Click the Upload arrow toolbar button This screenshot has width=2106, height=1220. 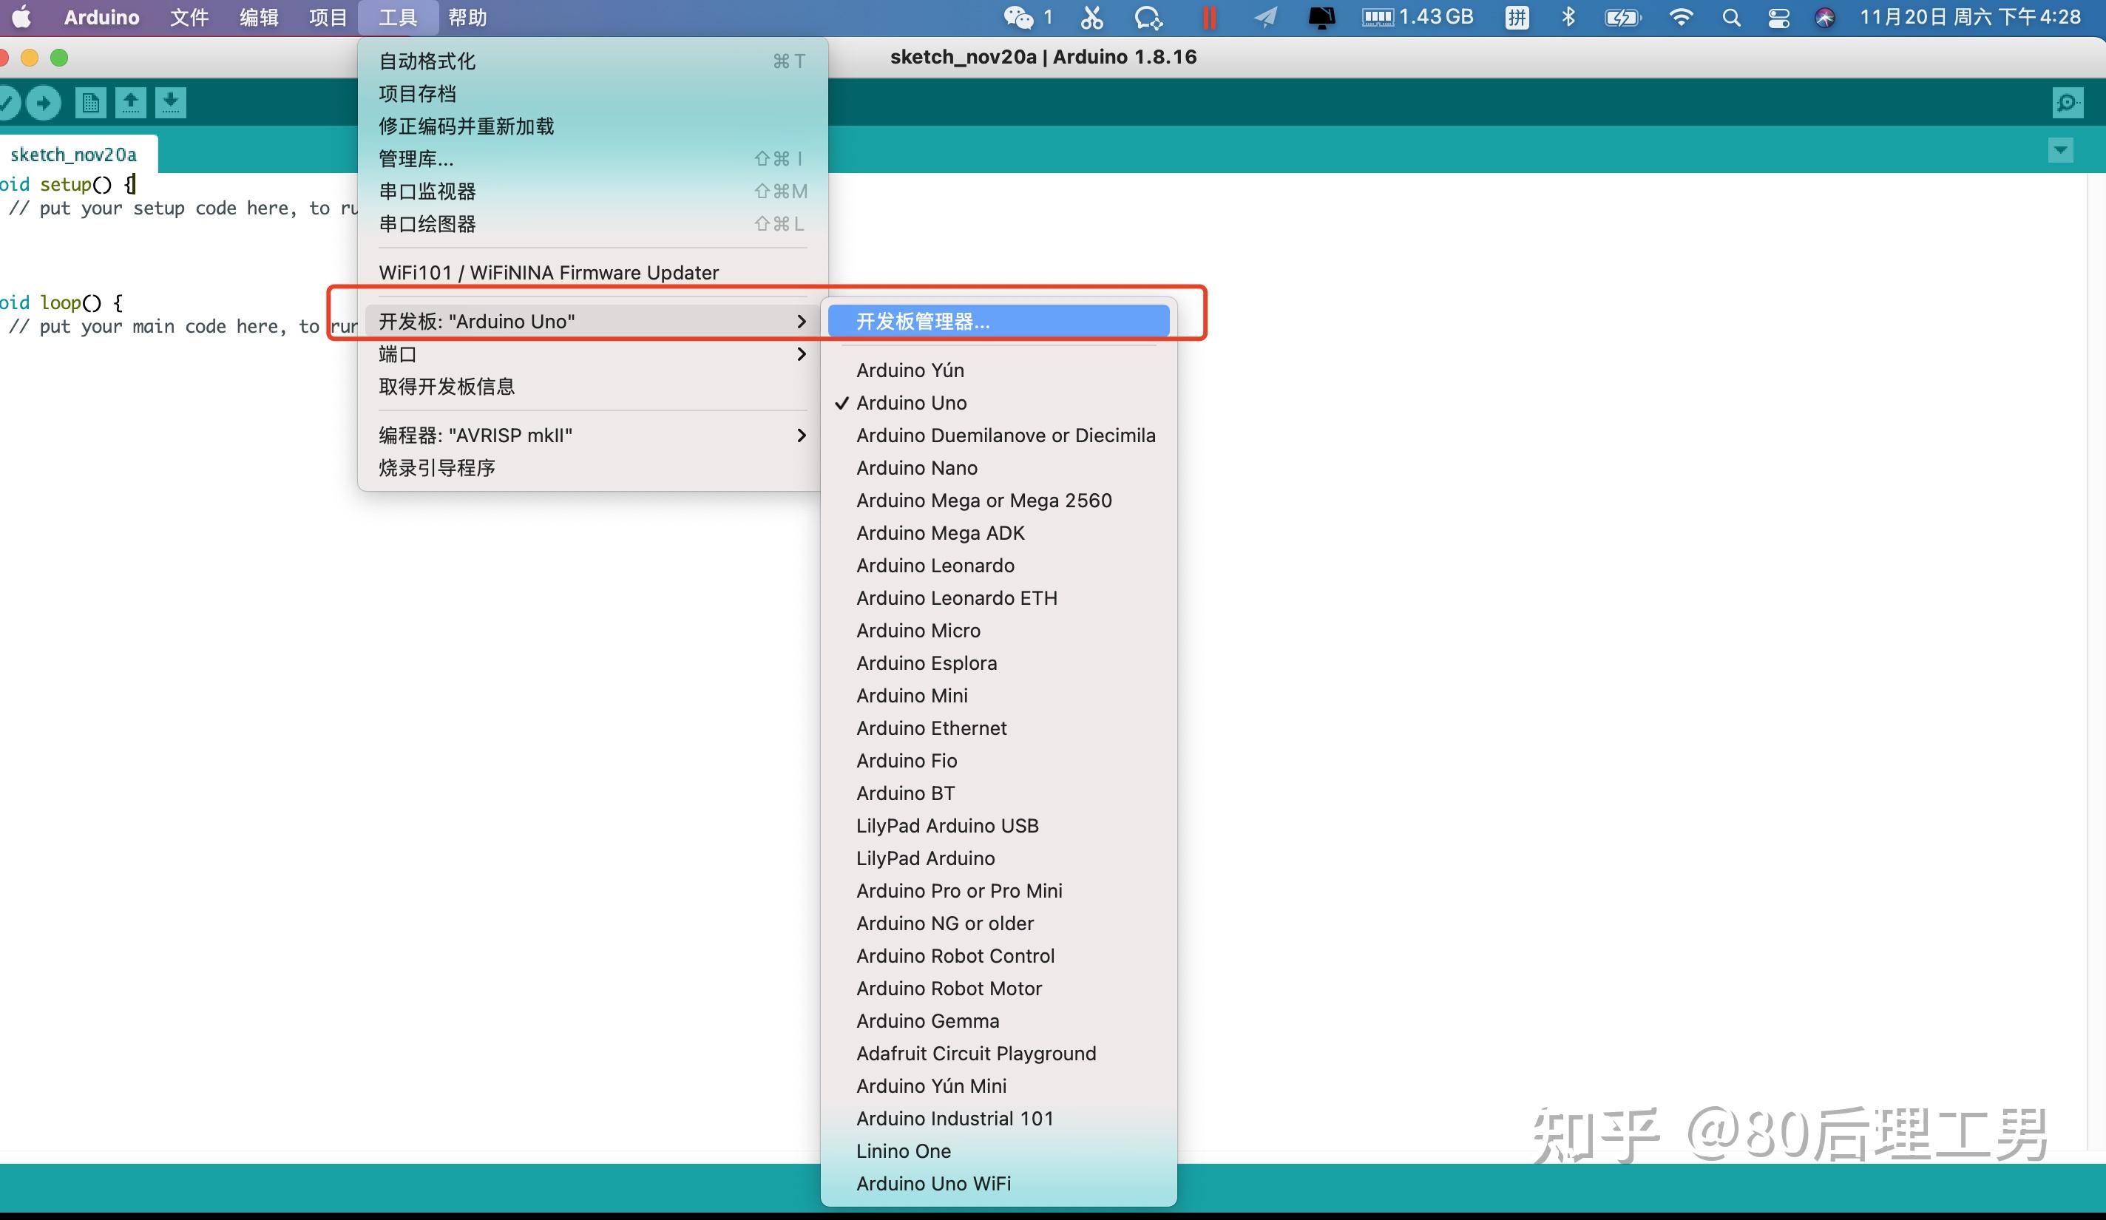43,103
